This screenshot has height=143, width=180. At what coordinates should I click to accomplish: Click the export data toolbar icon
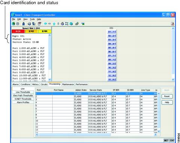[x=34, y=24]
